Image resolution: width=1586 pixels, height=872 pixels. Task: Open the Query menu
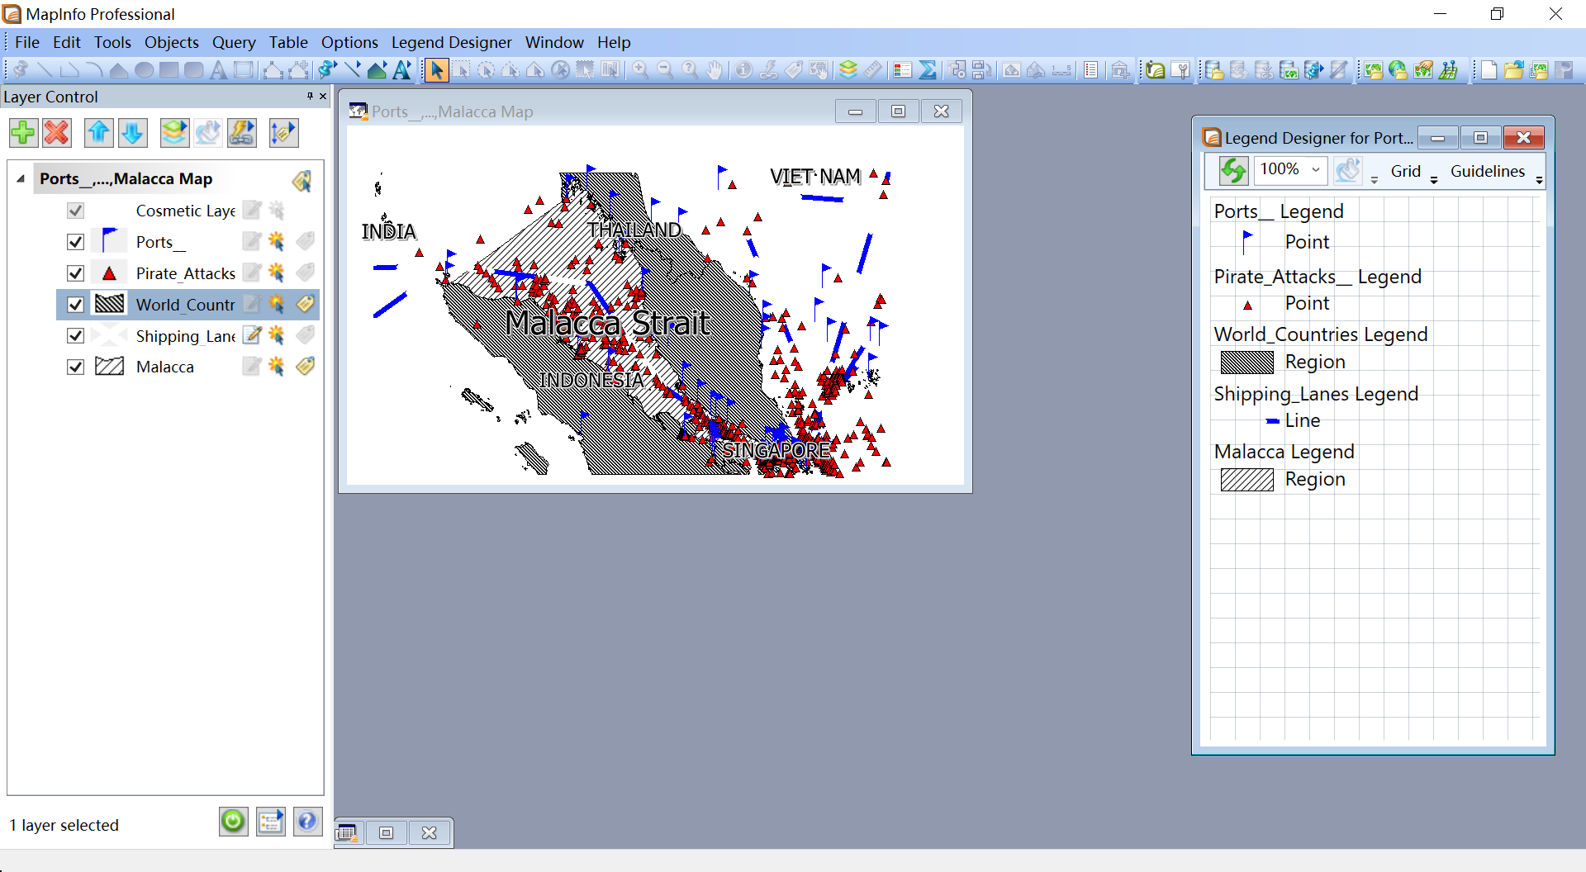[234, 42]
